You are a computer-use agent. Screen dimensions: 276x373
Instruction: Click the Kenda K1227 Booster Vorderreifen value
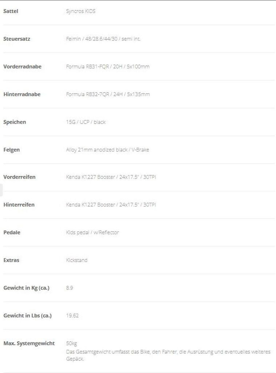[111, 177]
